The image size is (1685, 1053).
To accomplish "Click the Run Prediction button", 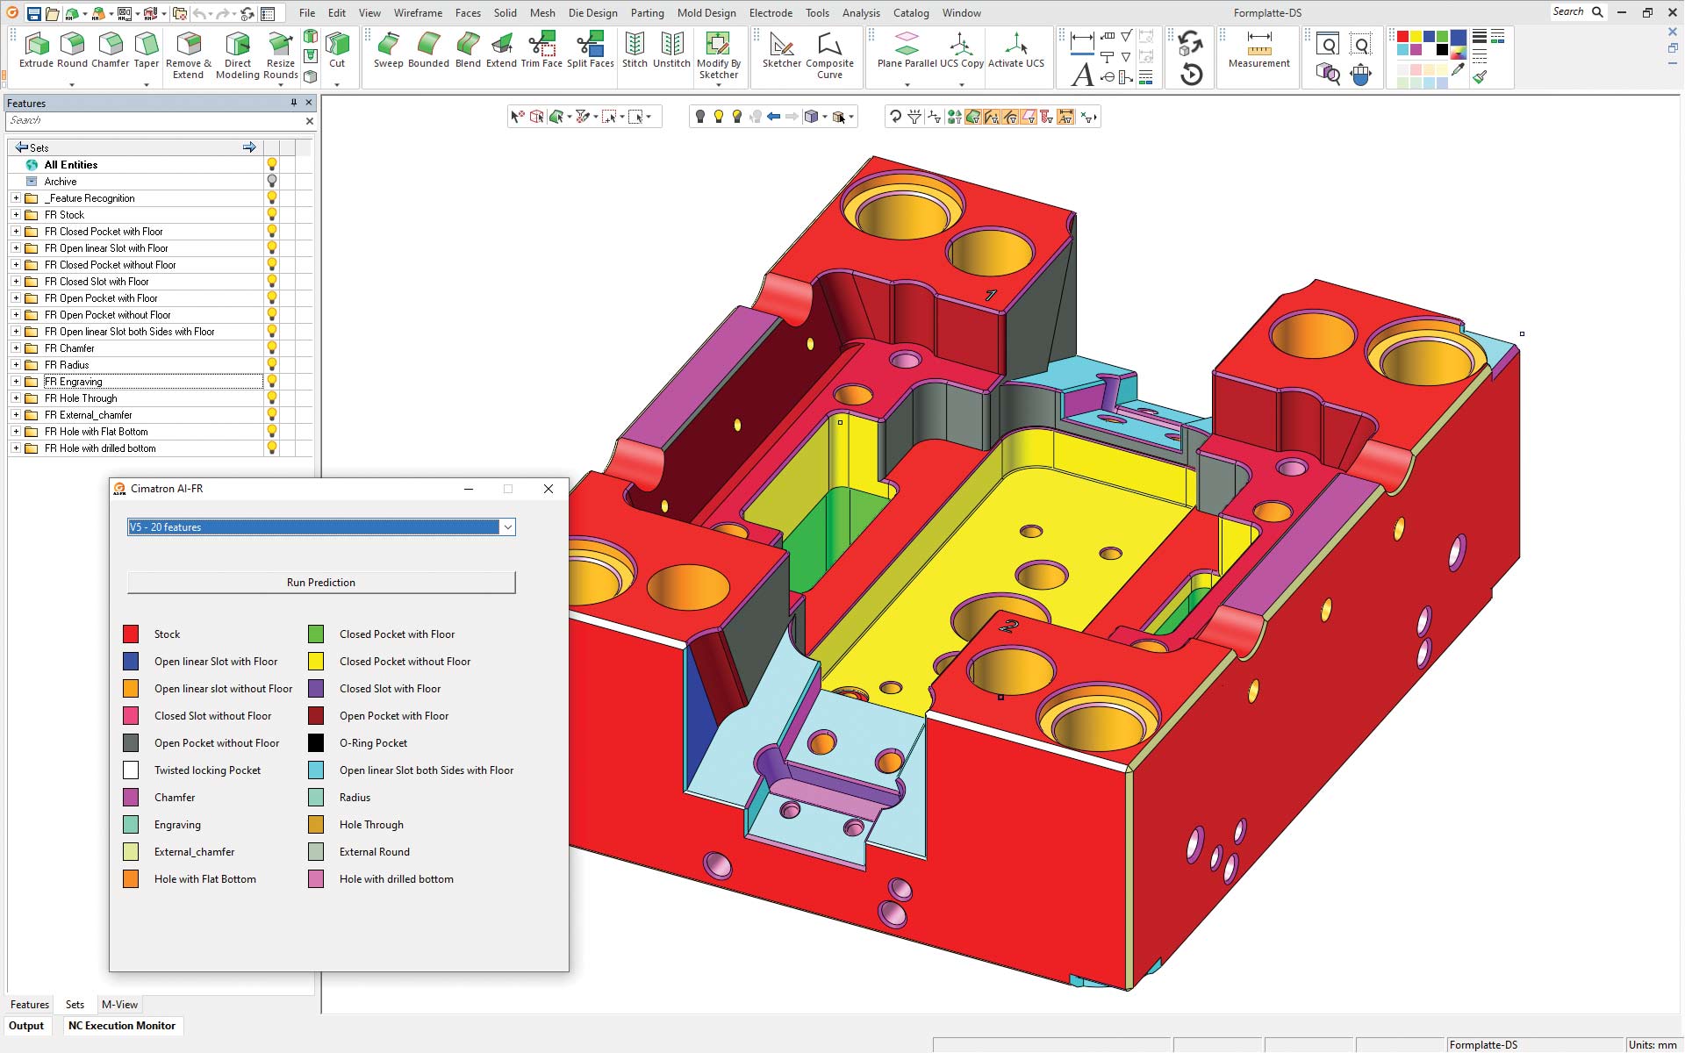I will pyautogui.click(x=321, y=583).
